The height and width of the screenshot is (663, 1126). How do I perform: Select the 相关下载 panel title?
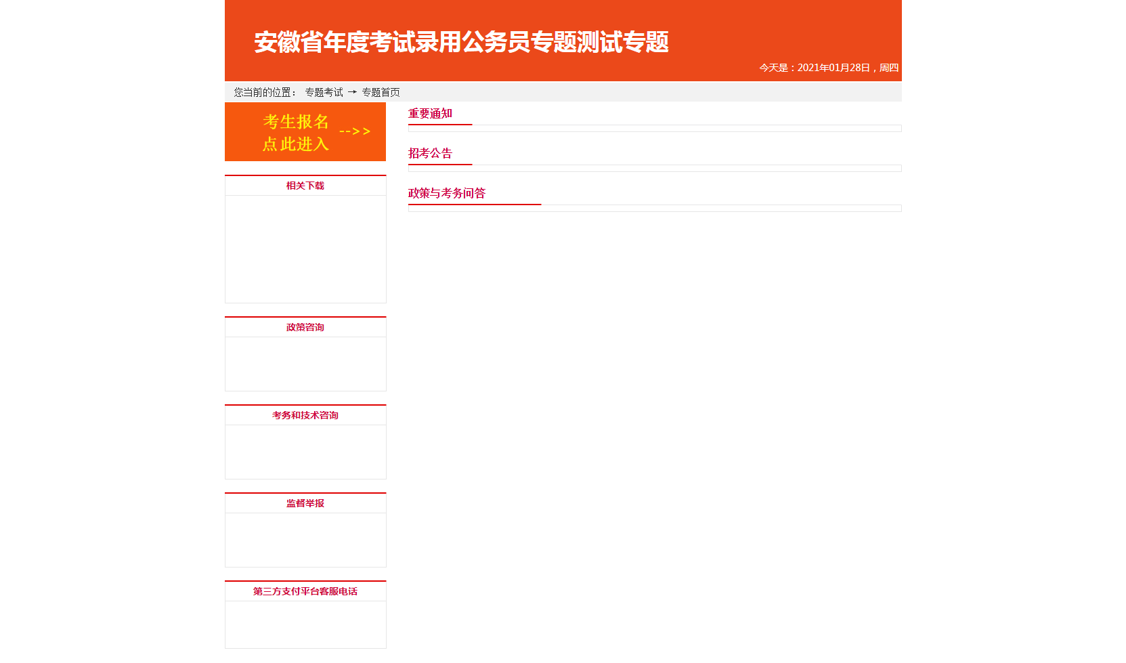pos(305,186)
